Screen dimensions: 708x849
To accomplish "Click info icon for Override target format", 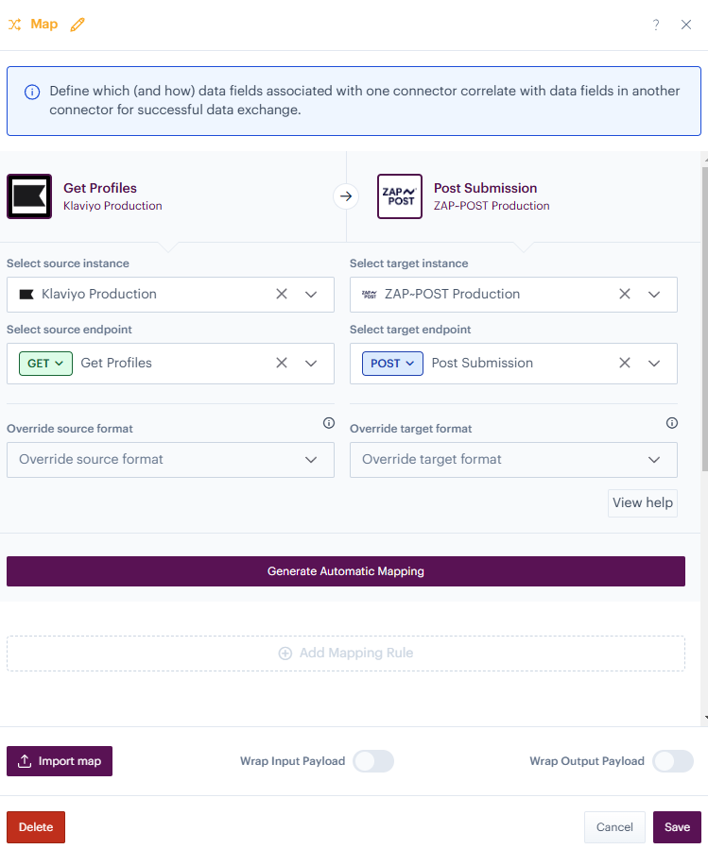I will pos(672,423).
